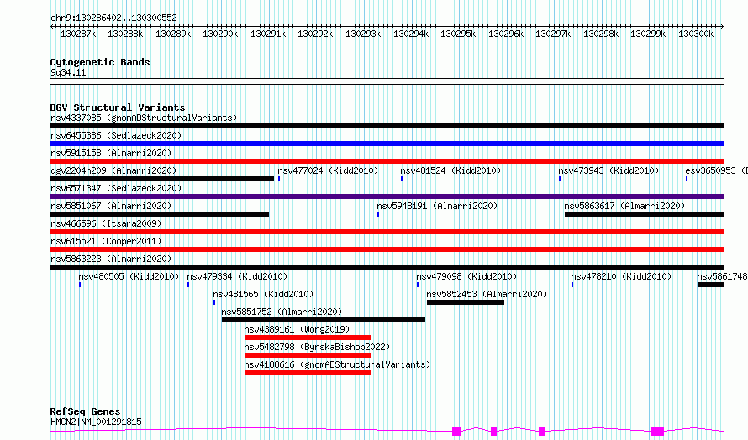Select the small blue nsv5948191 marker

(x=378, y=214)
